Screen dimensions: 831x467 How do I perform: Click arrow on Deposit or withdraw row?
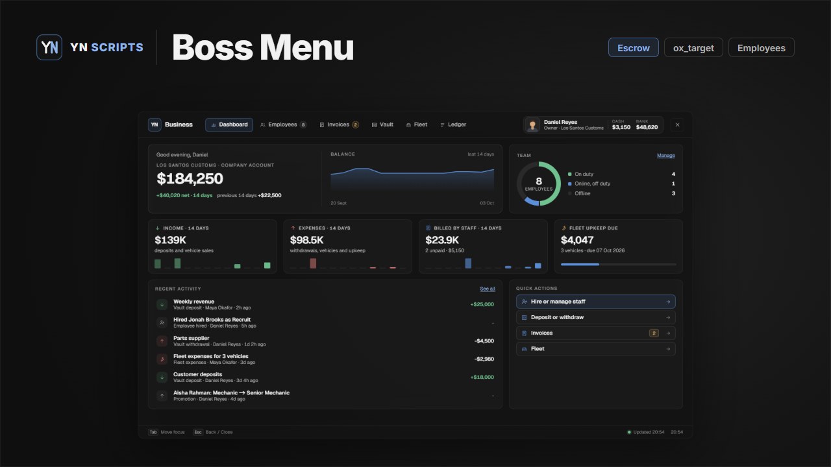pos(668,317)
